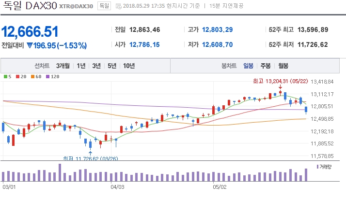346x199 pixels.
Task: Switch line chart to 1년 range
Action: [x=81, y=66]
